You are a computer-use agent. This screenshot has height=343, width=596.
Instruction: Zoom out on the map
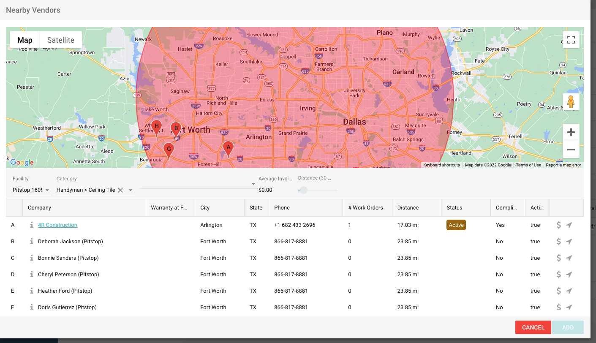571,150
